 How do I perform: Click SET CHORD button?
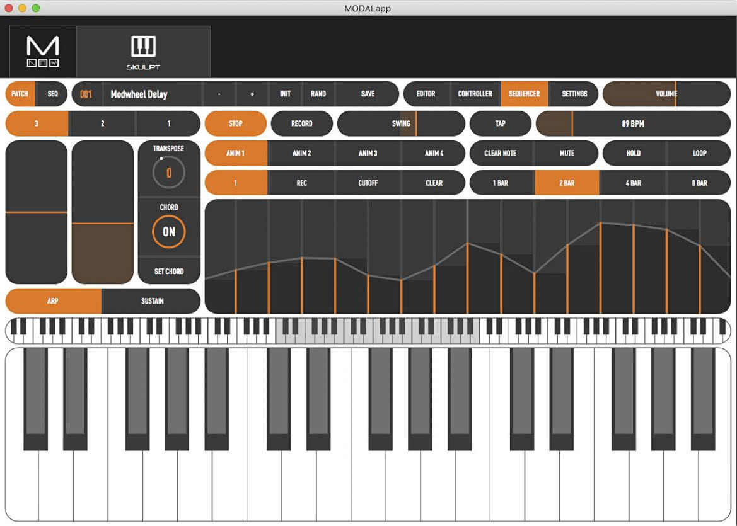click(x=169, y=271)
